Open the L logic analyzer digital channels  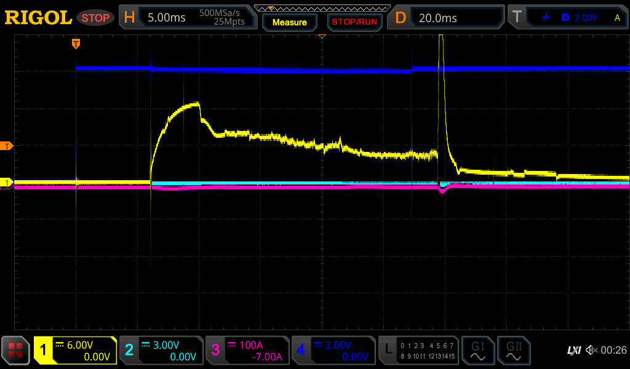click(x=418, y=351)
